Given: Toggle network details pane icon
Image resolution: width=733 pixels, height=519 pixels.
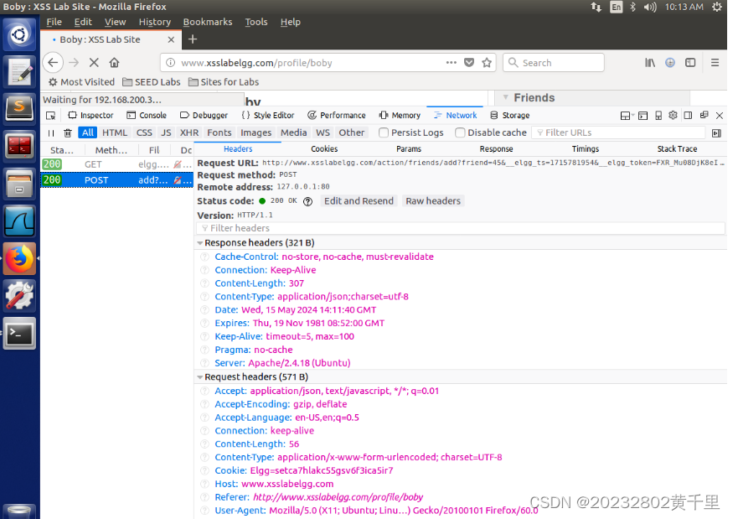Looking at the screenshot, I should [x=716, y=133].
